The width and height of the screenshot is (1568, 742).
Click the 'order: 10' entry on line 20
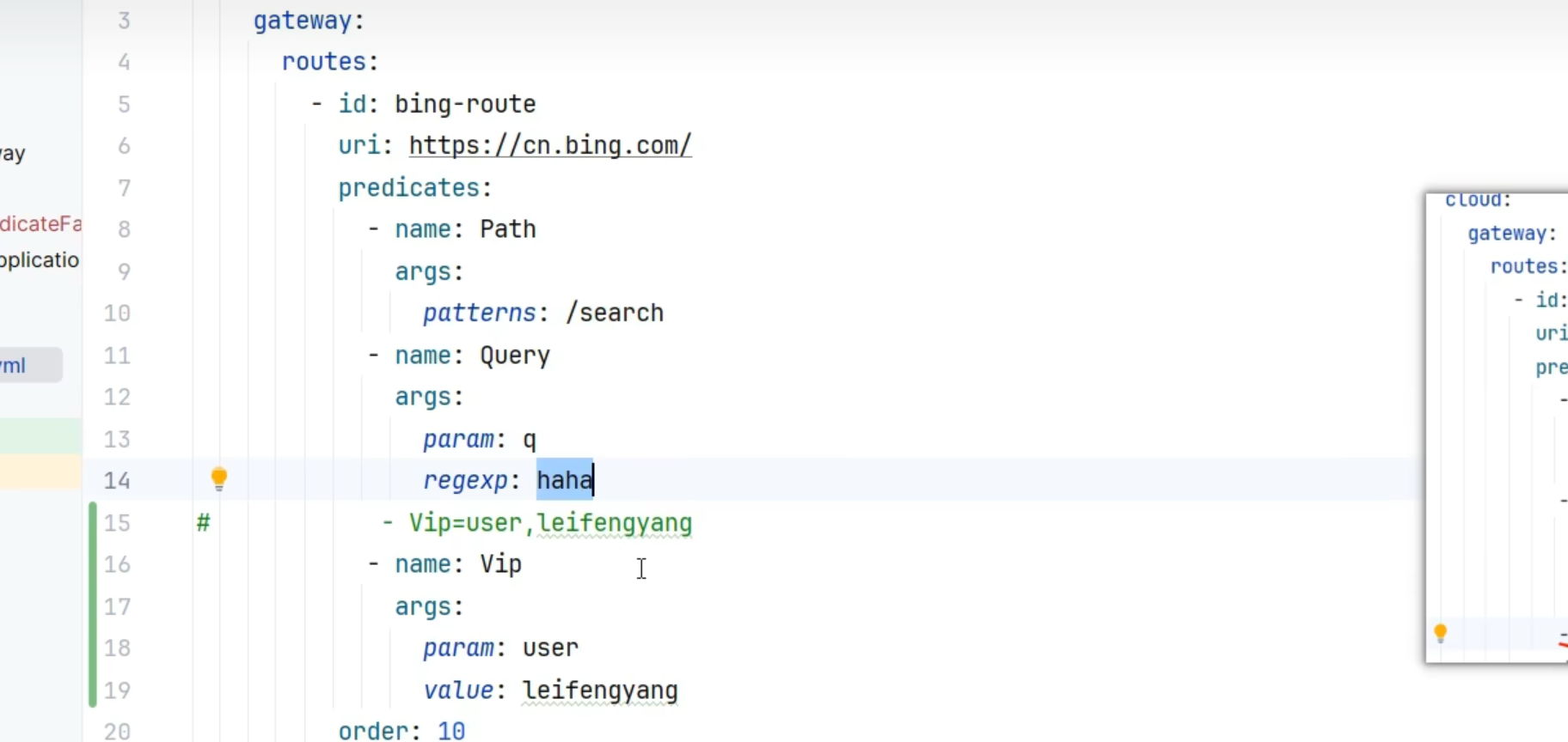coord(401,731)
